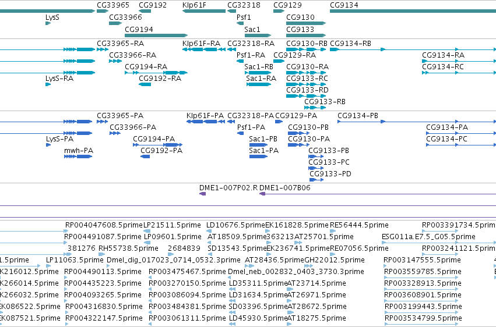This screenshot has height=327, width=496.
Task: Select the CG9133-RD transcript label
Action: click(x=308, y=90)
